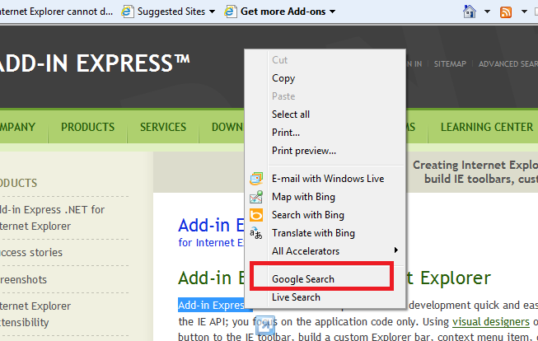Click the accelerator button near selected text
The width and height of the screenshot is (538, 341).
(x=265, y=325)
